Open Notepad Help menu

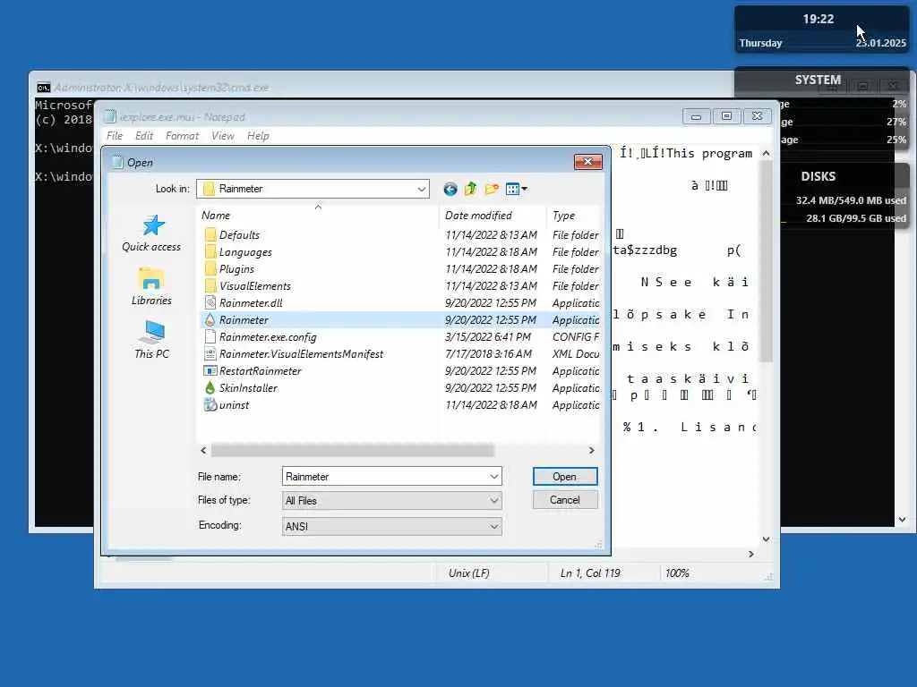[x=258, y=136]
